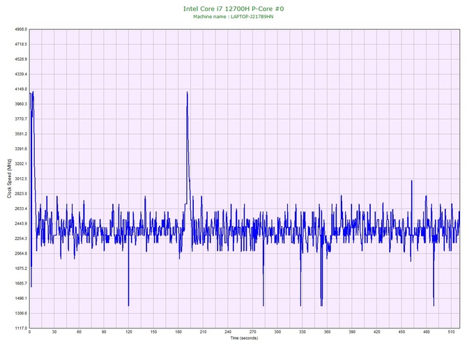The height and width of the screenshot is (350, 467).
Task: Click the 1306.6 y-axis value
Action: coord(21,313)
